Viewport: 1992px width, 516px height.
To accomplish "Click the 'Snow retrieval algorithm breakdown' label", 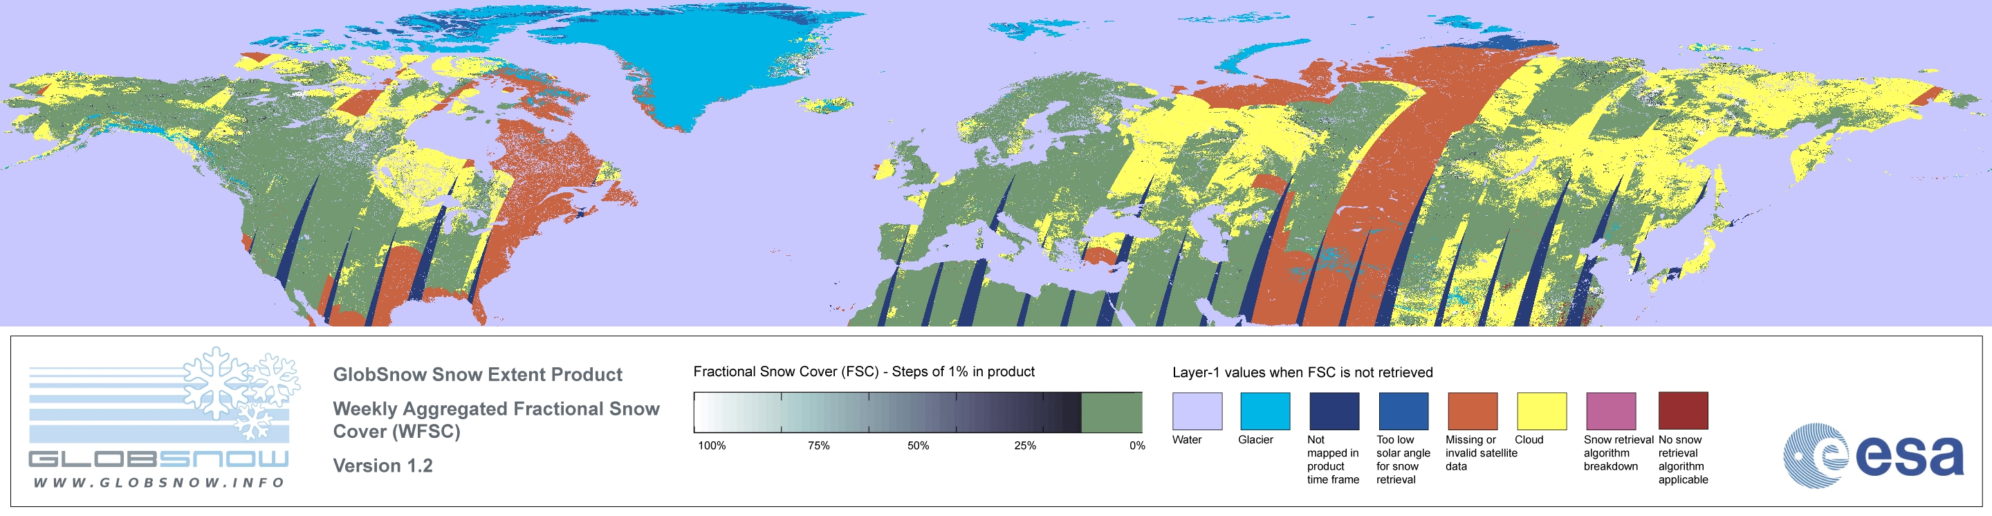I will (1618, 452).
